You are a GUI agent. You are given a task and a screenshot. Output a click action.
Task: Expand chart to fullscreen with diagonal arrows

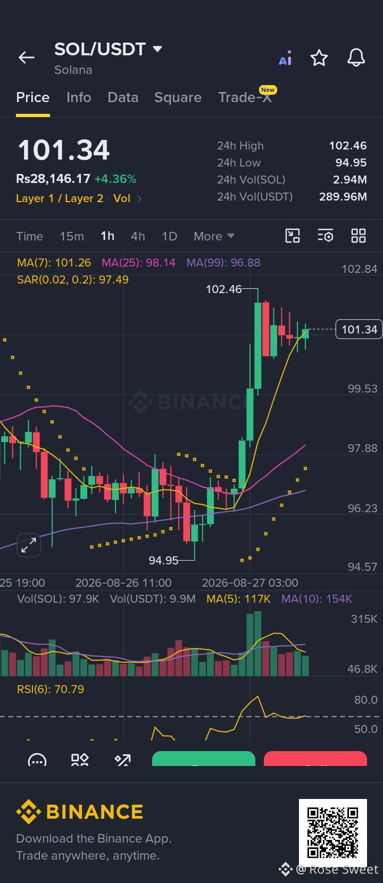coord(28,545)
